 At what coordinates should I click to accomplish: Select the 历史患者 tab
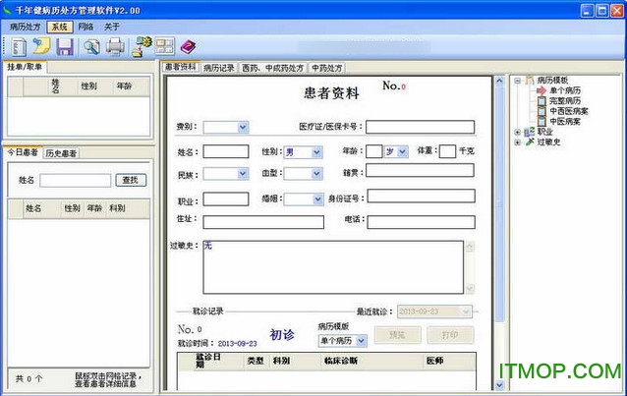pyautogui.click(x=61, y=153)
